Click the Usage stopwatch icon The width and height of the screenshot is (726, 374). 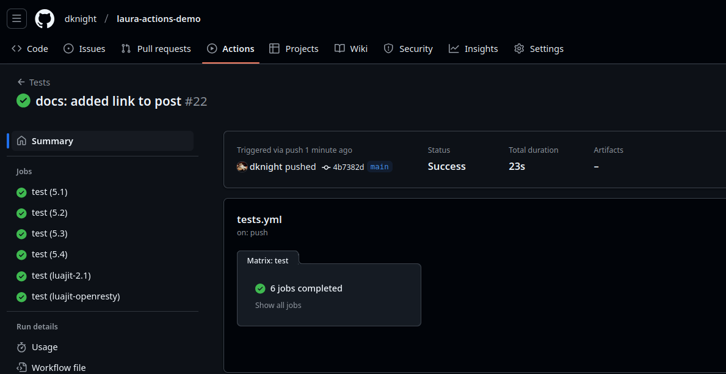21,347
